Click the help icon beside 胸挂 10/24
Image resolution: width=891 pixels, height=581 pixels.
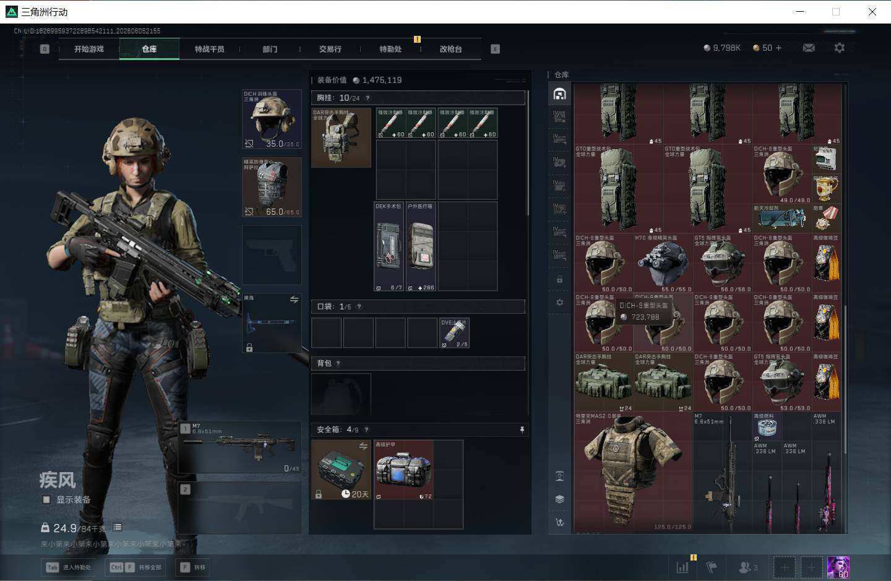(368, 98)
